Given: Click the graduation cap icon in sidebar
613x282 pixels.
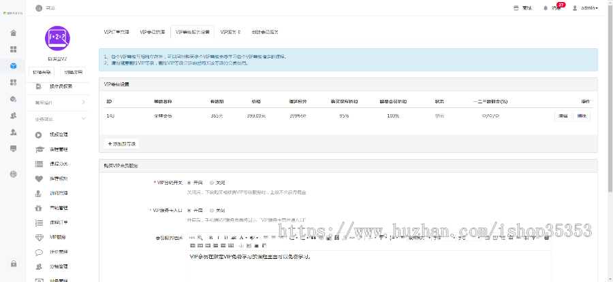Looking at the screenshot, I should (38, 149).
